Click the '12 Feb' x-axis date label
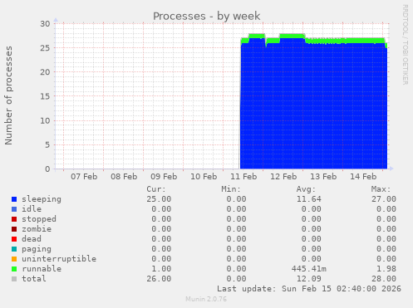Screen dimensions: 413x308 click(x=283, y=177)
